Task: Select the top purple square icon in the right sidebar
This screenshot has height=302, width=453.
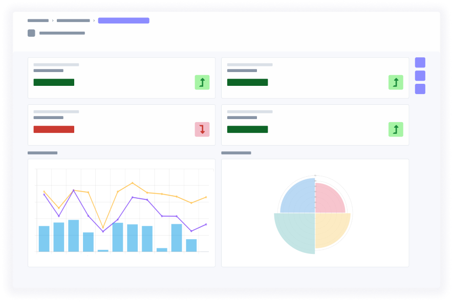Action: click(421, 62)
